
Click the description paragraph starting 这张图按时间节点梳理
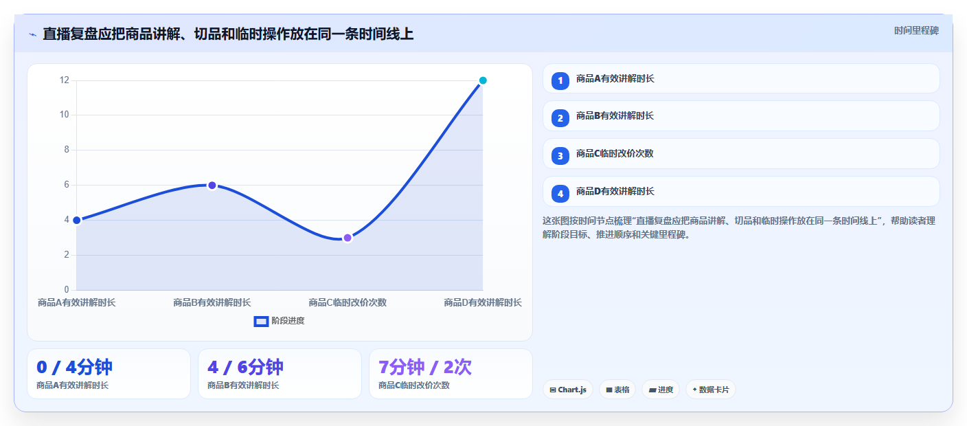(x=739, y=227)
